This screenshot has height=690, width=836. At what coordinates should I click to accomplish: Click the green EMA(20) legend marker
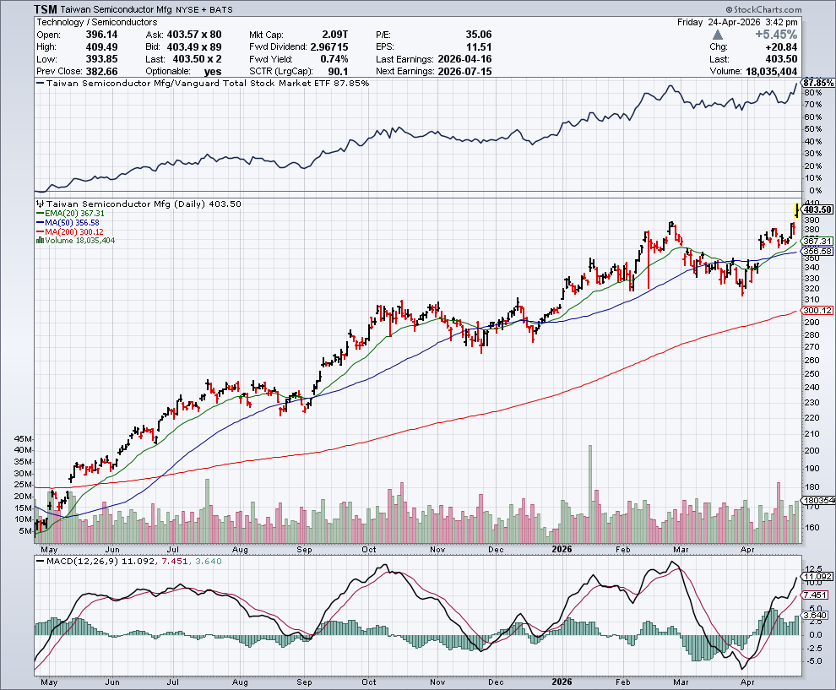coord(38,215)
